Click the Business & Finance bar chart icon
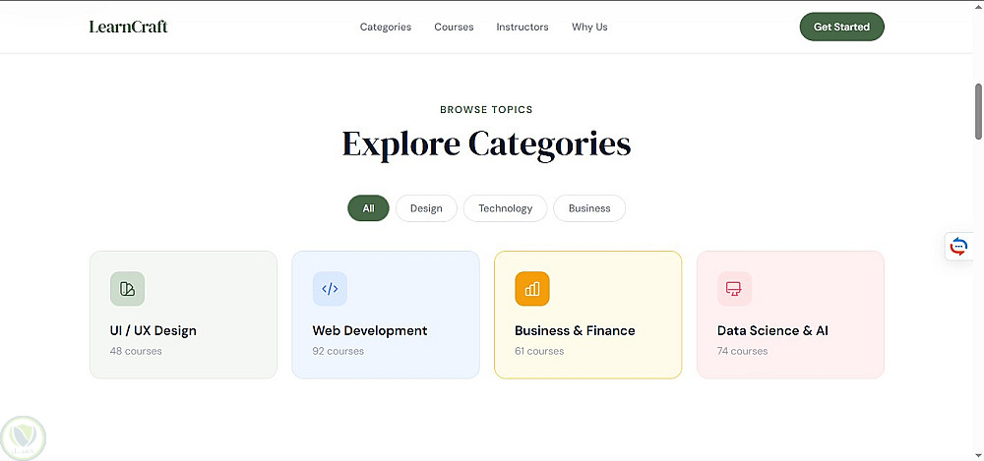 (532, 289)
